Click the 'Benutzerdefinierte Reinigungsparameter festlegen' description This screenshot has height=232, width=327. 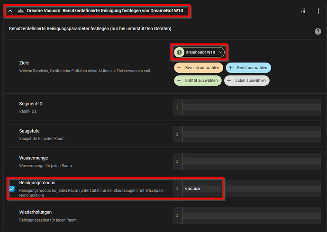point(91,28)
